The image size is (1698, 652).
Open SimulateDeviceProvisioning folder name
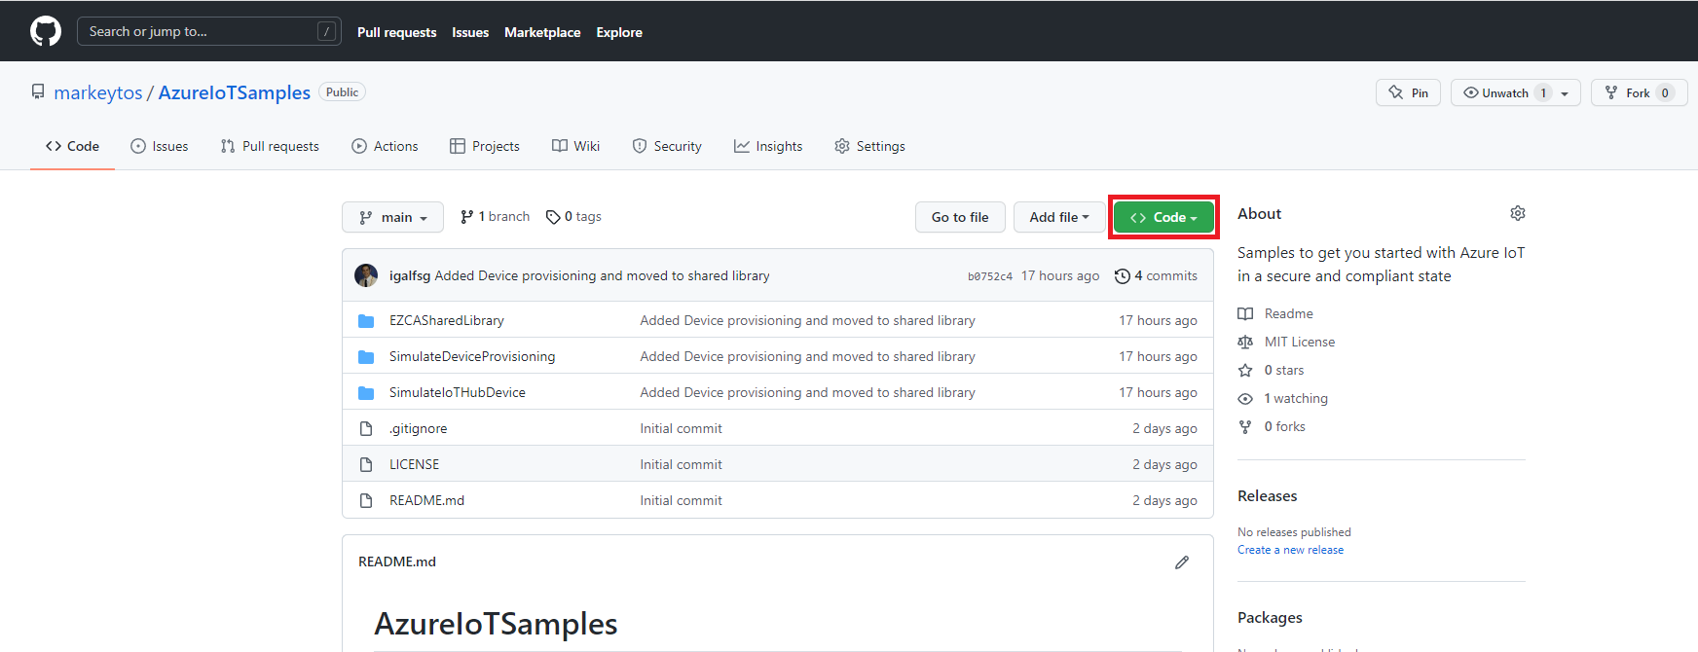point(472,357)
